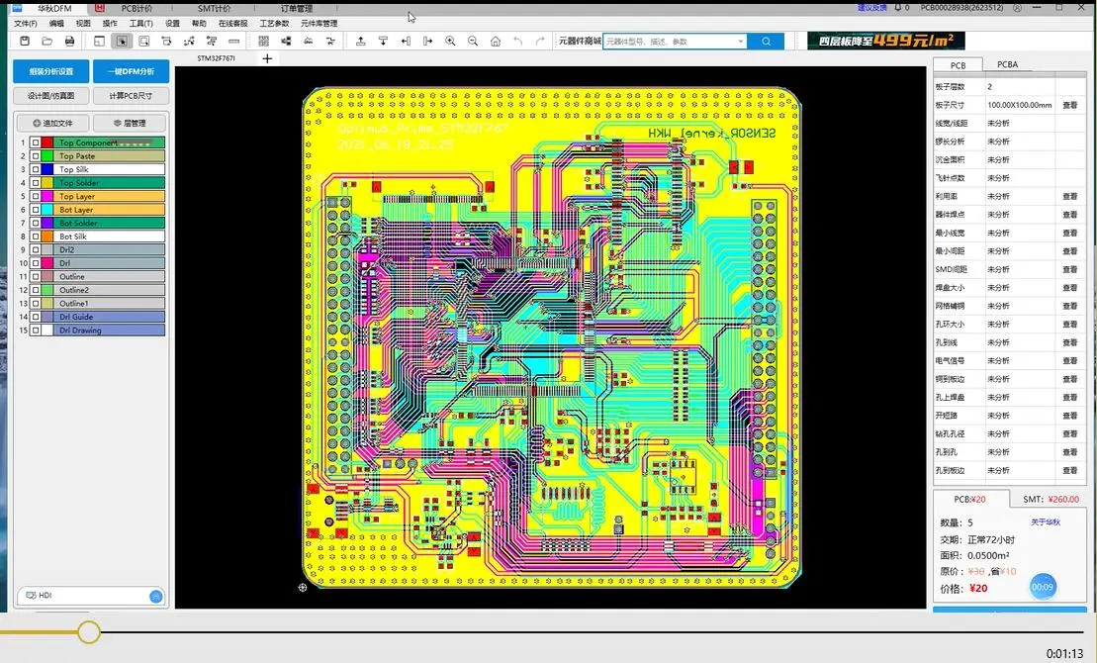The width and height of the screenshot is (1097, 663).
Task: Open the 工具(T) menu
Action: (140, 23)
